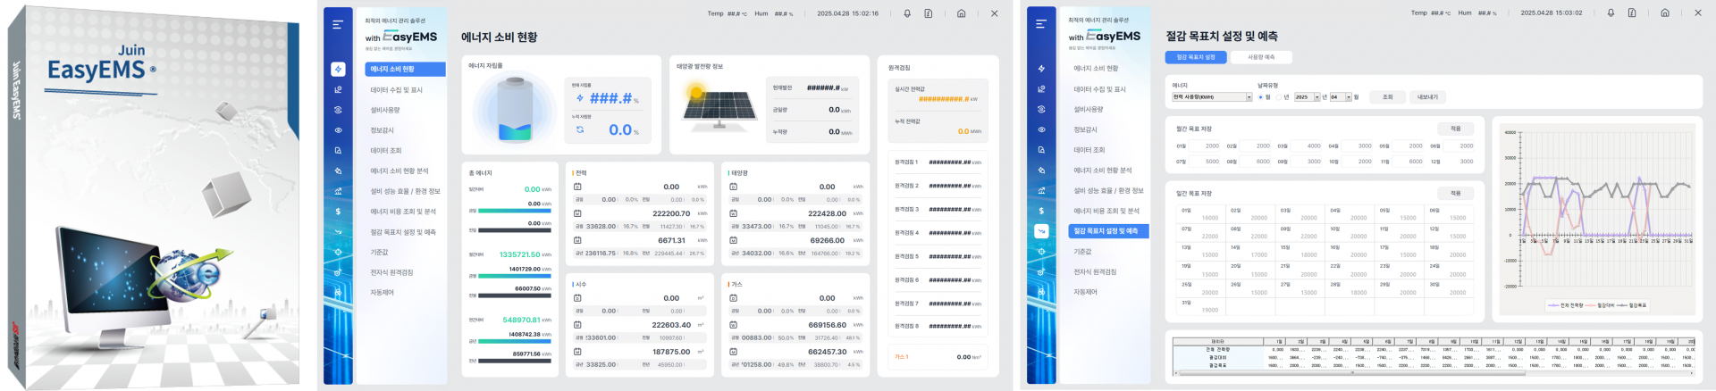Click 원격검침 1 row in 원격검침 panel
1716x391 pixels.
(x=938, y=162)
